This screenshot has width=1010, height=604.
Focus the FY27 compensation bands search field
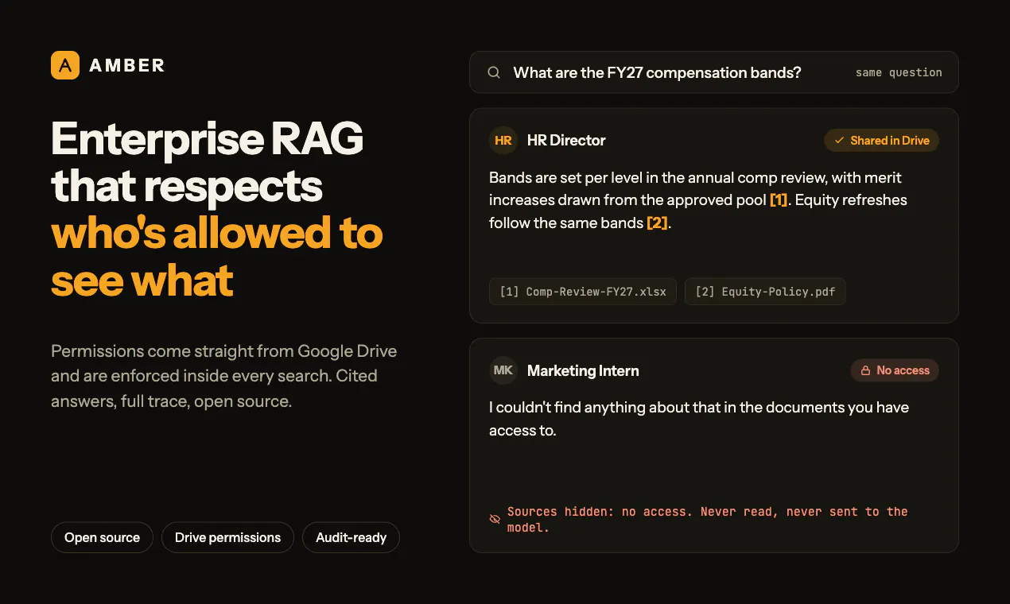714,72
